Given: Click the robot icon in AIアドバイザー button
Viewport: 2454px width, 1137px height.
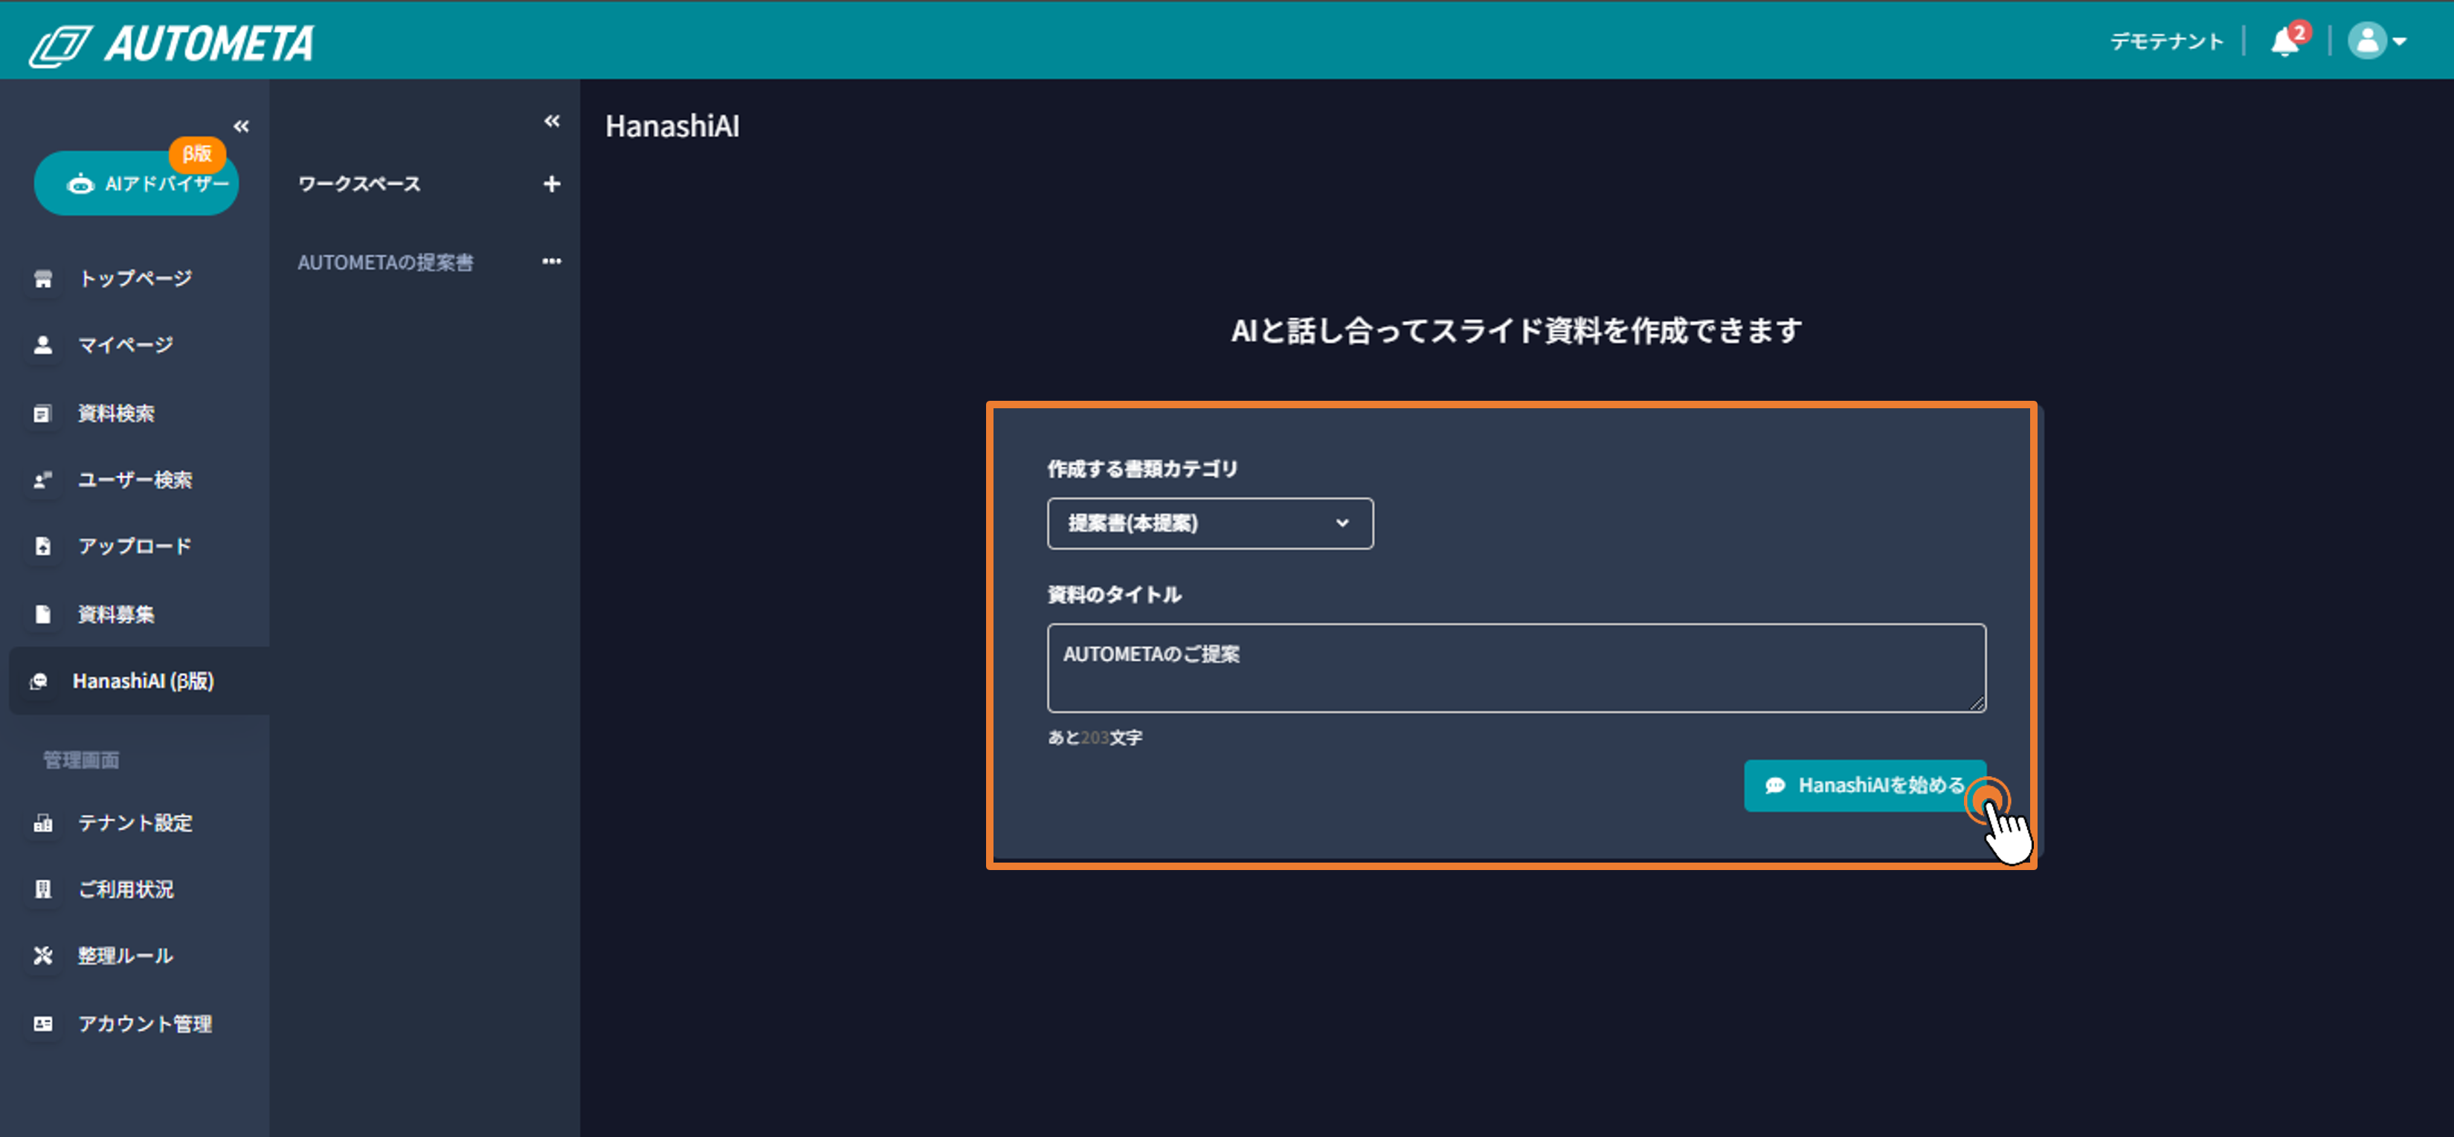Looking at the screenshot, I should tap(80, 184).
